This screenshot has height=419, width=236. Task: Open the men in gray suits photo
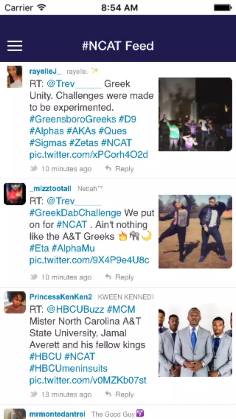point(195,340)
